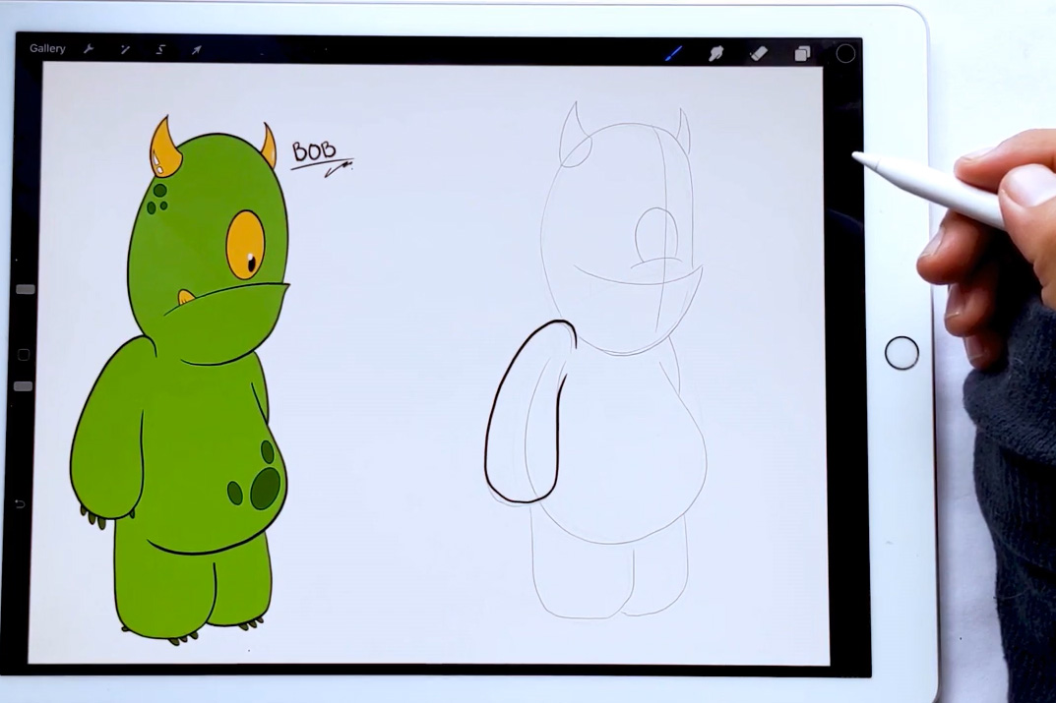Viewport: 1056px width, 703px height.
Task: Switch to the Eraser tool
Action: (x=759, y=53)
